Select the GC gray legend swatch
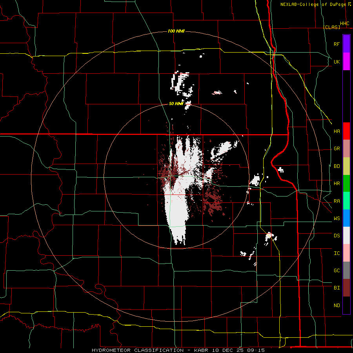 [346, 270]
